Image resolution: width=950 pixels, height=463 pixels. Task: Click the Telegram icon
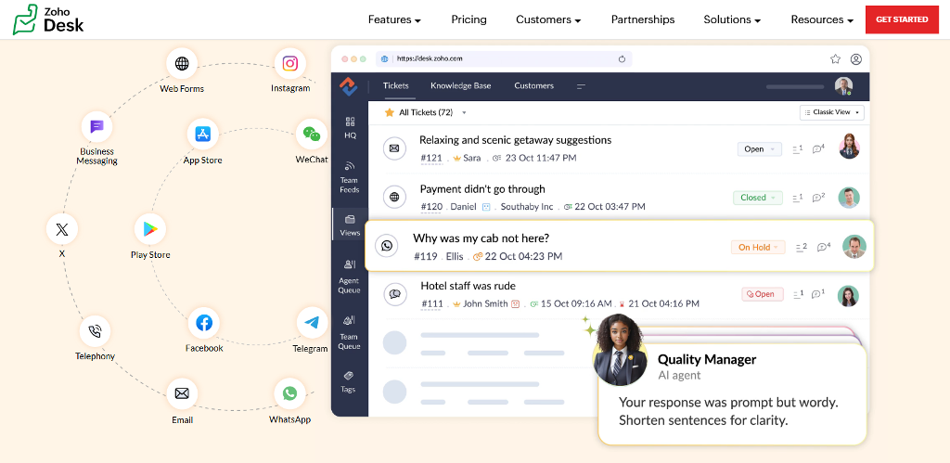pos(312,323)
